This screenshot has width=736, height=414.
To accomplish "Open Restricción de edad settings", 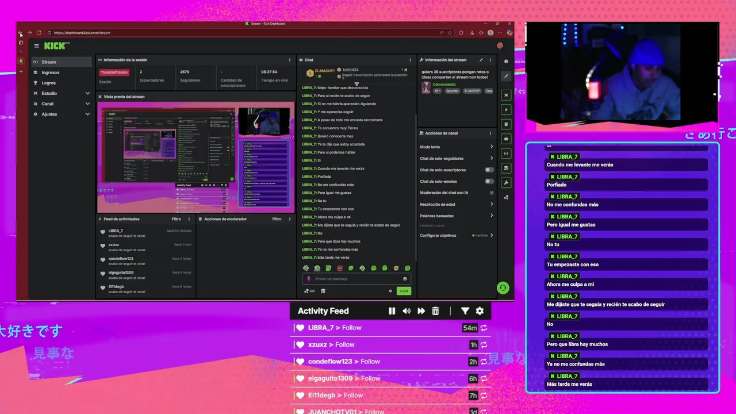I will (457, 204).
